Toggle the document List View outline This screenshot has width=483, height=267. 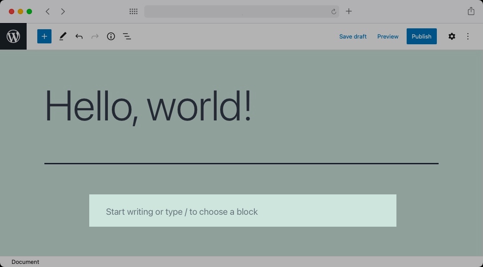coord(127,36)
